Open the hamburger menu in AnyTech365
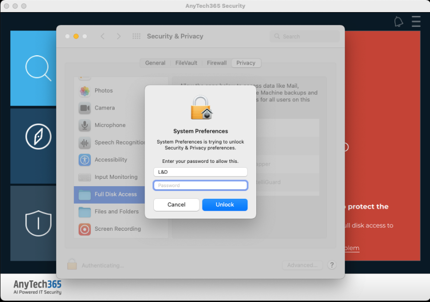The height and width of the screenshot is (302, 430). click(x=416, y=21)
